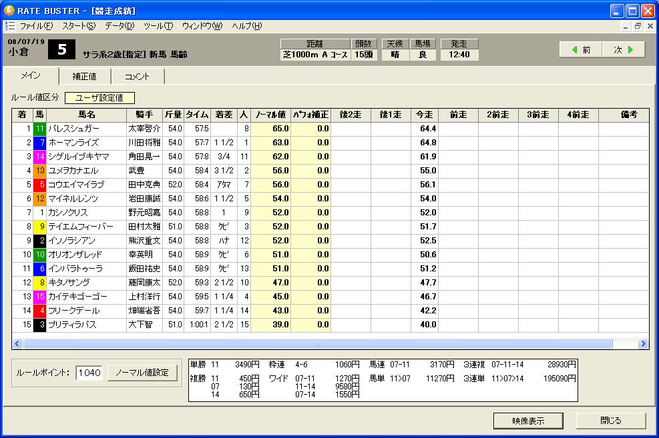Open the ヘルプ menu

pos(246,26)
